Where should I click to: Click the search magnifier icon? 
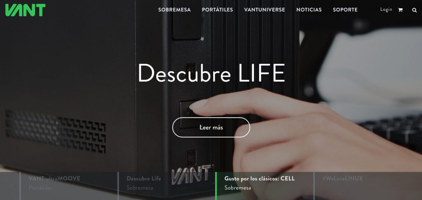414,10
